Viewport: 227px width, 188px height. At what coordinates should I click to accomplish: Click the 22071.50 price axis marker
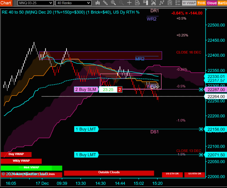pyautogui.click(x=215, y=155)
